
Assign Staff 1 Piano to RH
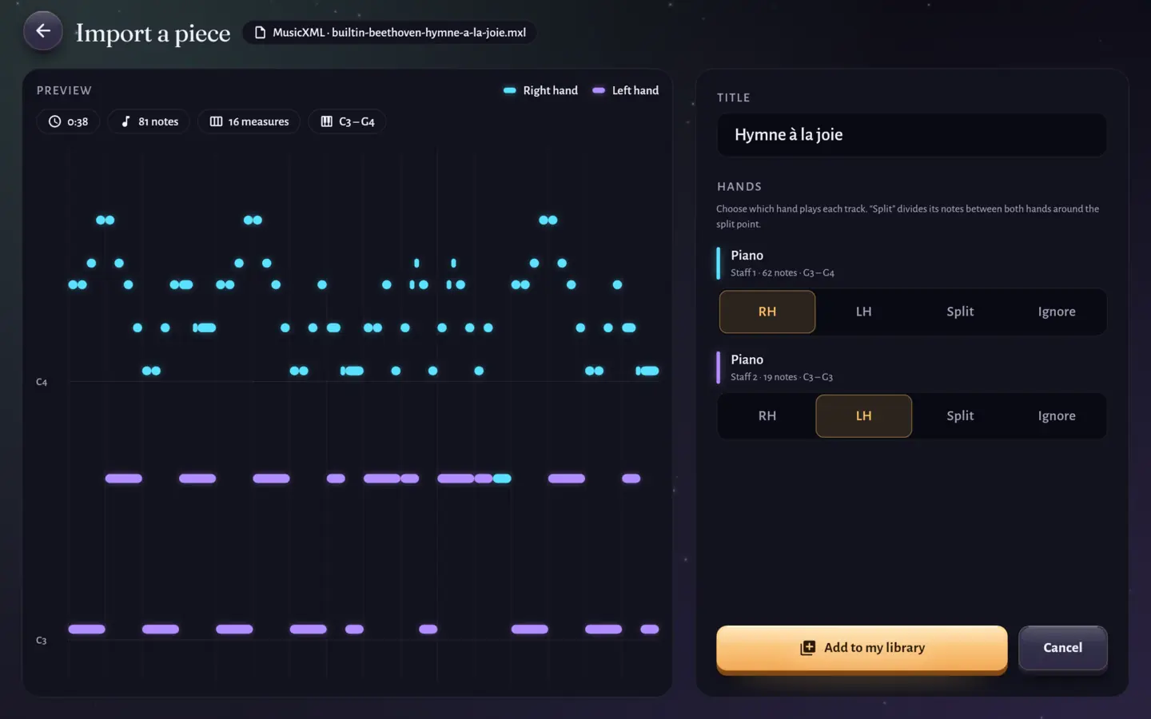pyautogui.click(x=767, y=312)
